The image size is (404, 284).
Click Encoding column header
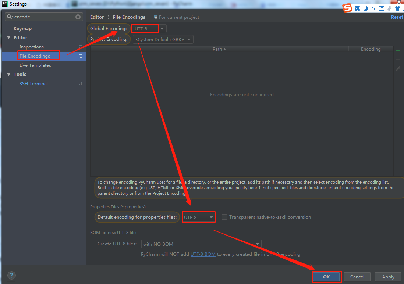point(371,49)
